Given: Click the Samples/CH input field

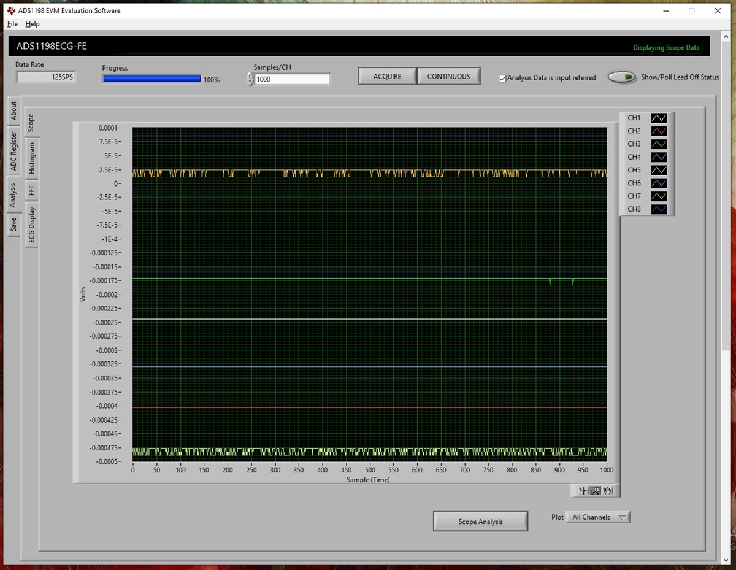Looking at the screenshot, I should pos(292,79).
